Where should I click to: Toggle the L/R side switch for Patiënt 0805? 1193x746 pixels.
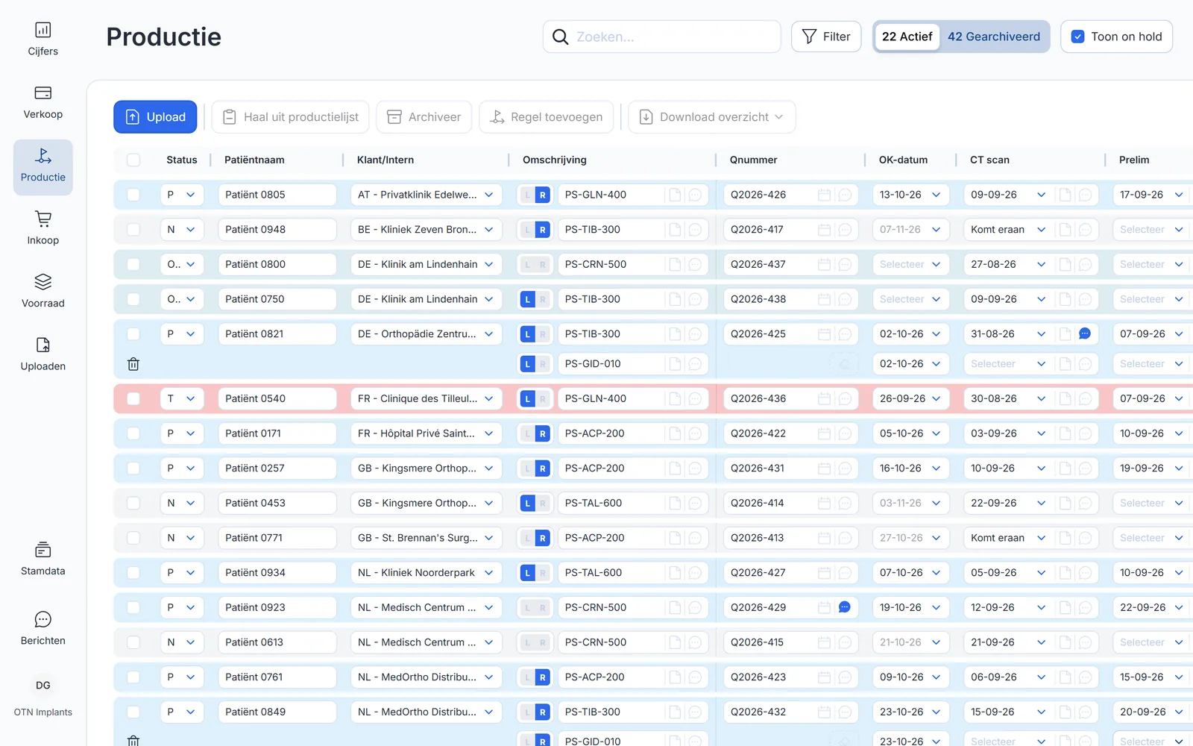click(x=535, y=195)
